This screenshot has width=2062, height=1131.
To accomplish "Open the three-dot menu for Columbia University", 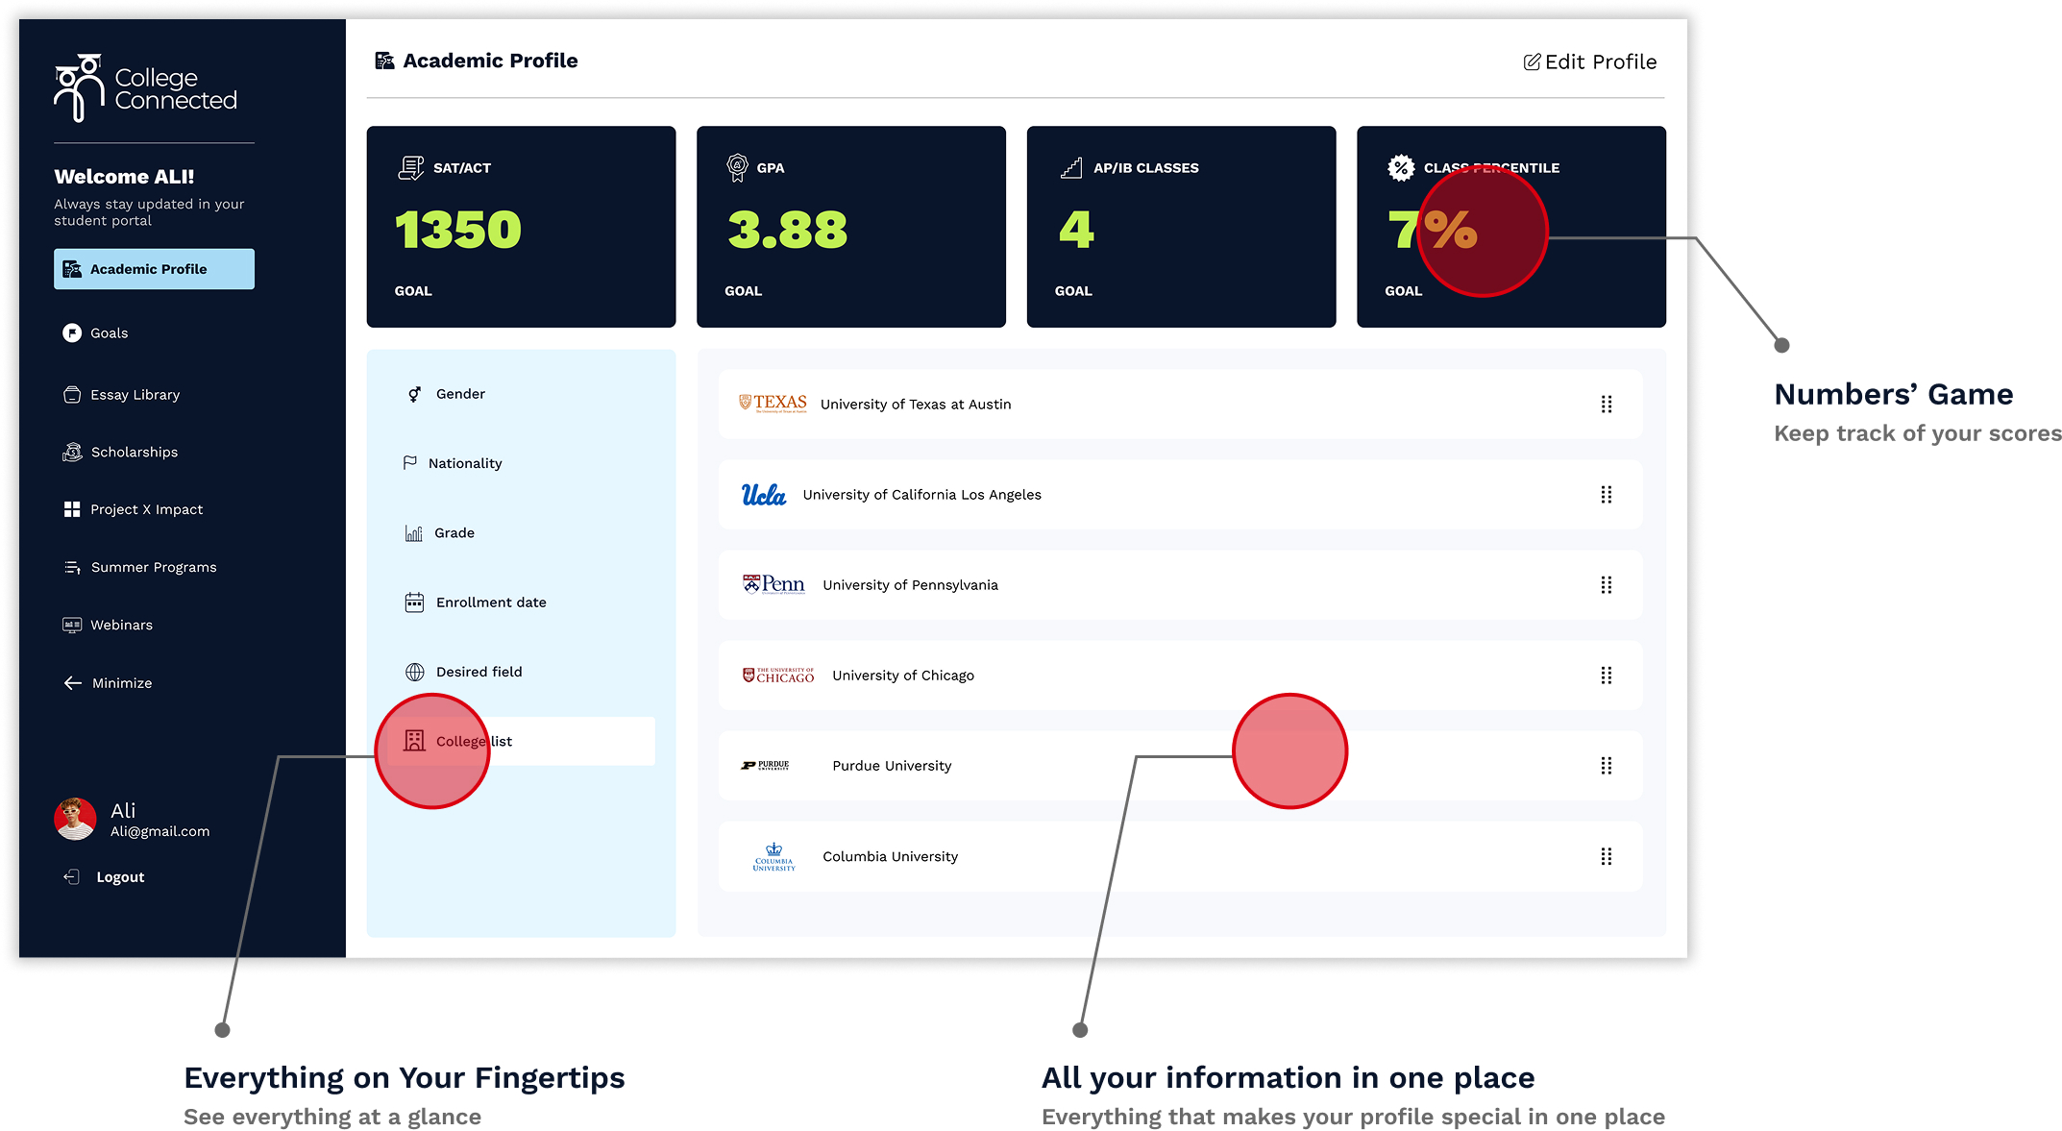I will (1606, 856).
